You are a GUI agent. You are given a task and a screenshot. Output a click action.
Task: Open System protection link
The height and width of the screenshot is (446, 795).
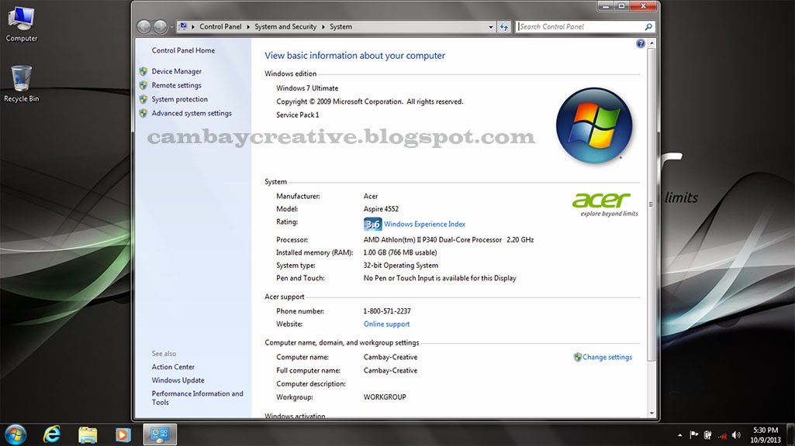179,99
